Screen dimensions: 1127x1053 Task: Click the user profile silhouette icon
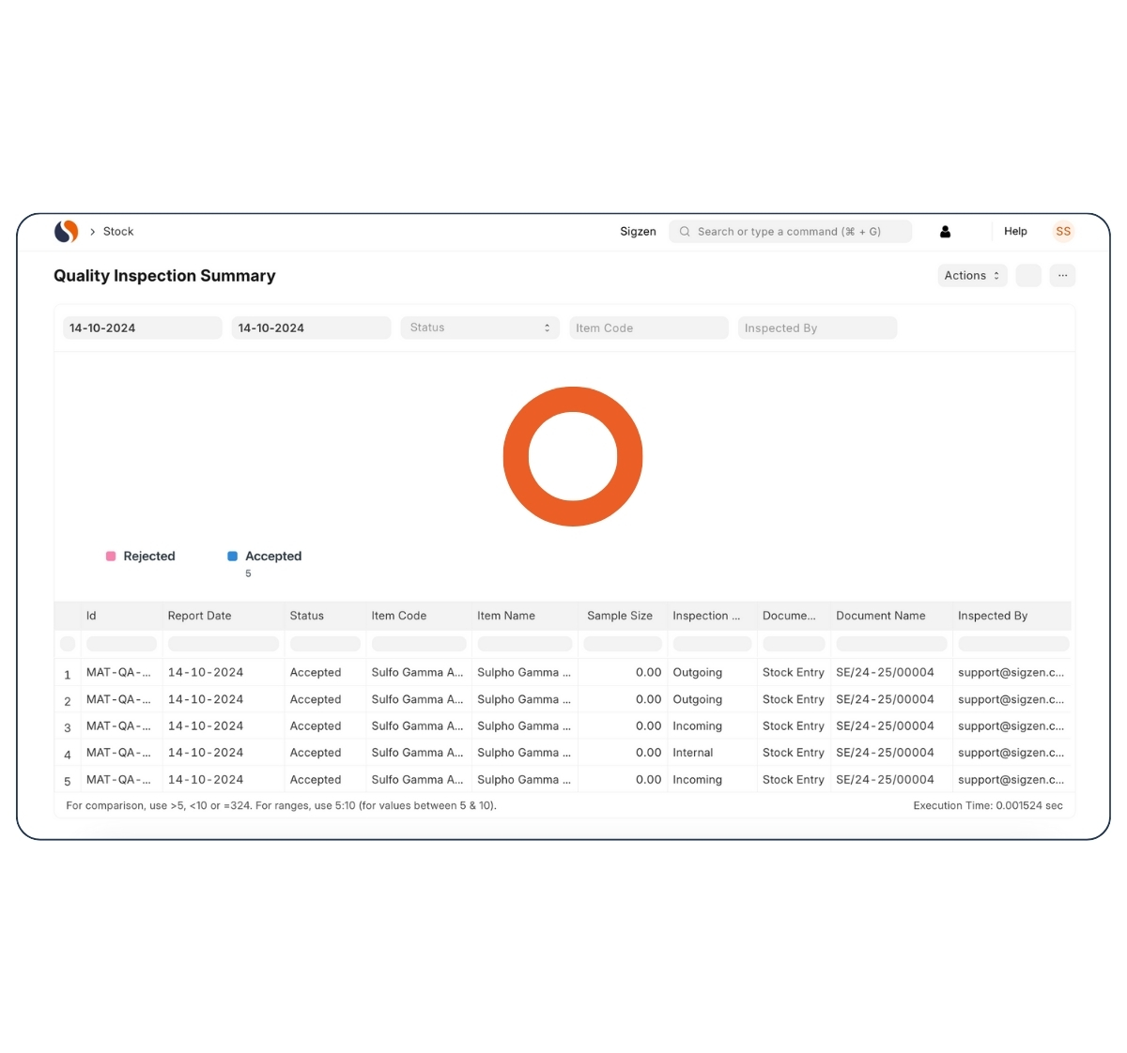(945, 232)
